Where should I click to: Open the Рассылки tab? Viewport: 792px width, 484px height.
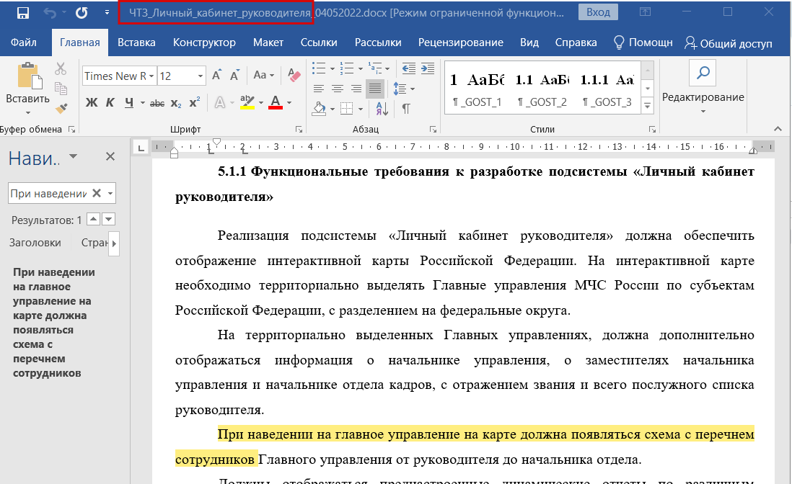tap(378, 42)
